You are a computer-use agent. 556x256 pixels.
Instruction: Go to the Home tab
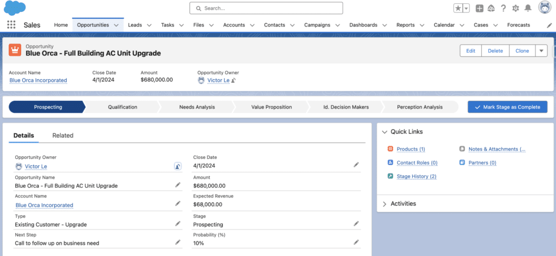coord(61,25)
